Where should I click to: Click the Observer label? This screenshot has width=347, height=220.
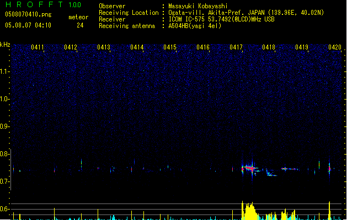(x=112, y=6)
